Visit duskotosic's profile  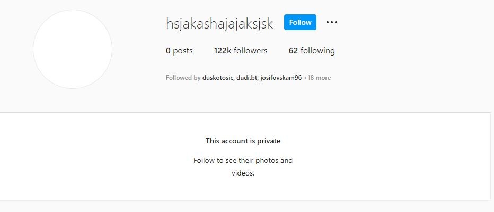coord(217,78)
